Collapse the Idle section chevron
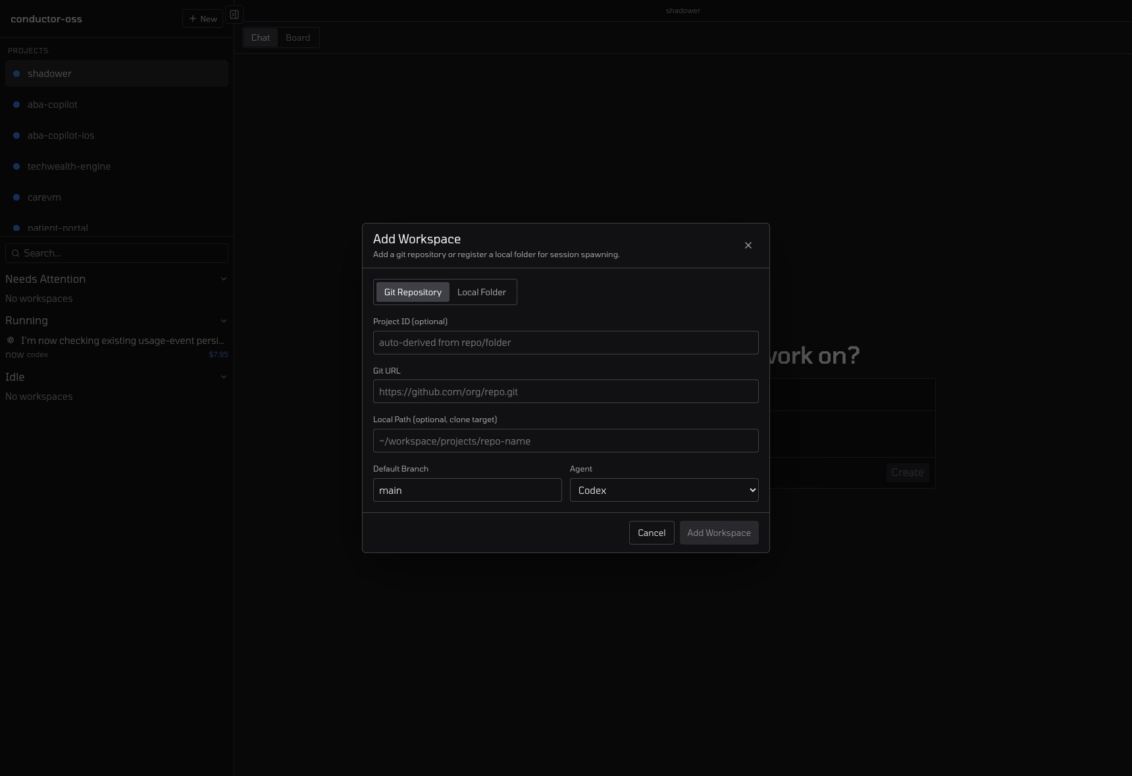This screenshot has height=776, width=1132. tap(223, 377)
